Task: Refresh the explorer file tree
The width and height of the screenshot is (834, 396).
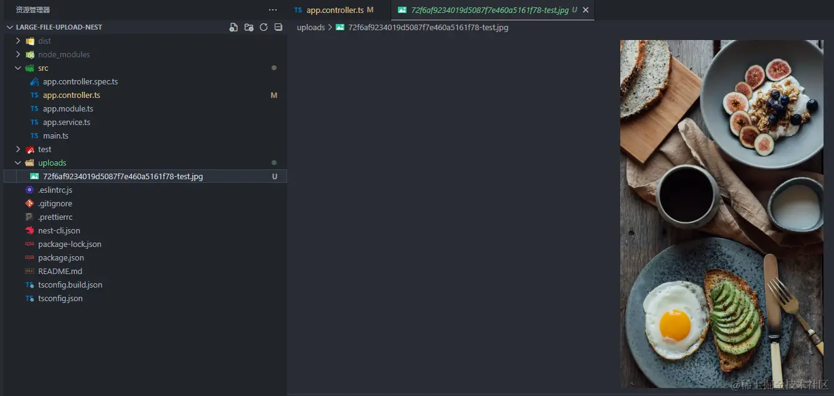Action: pos(264,27)
